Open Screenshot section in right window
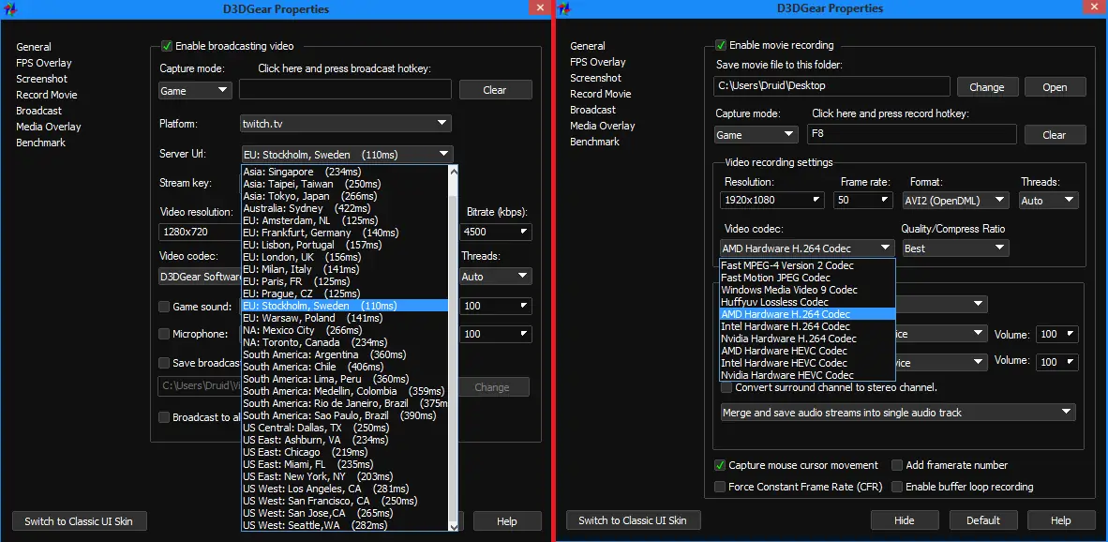Image resolution: width=1108 pixels, height=542 pixels. [595, 78]
